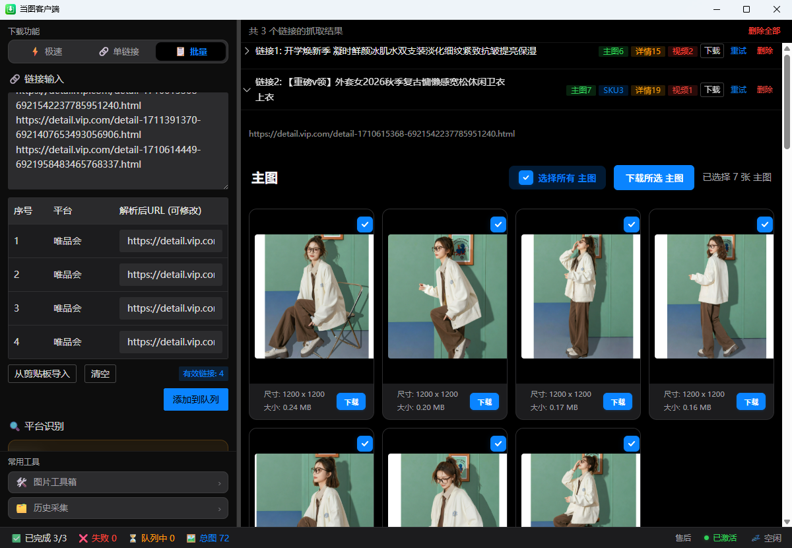Screen dimensions: 792x548
Task: Uncheck the third main image (0.17 MB)
Action: tap(632, 224)
